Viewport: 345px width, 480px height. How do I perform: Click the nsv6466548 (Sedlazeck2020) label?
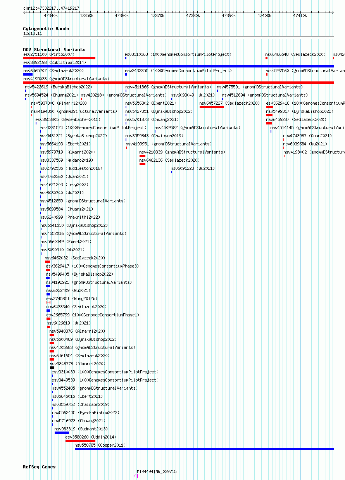295,54
